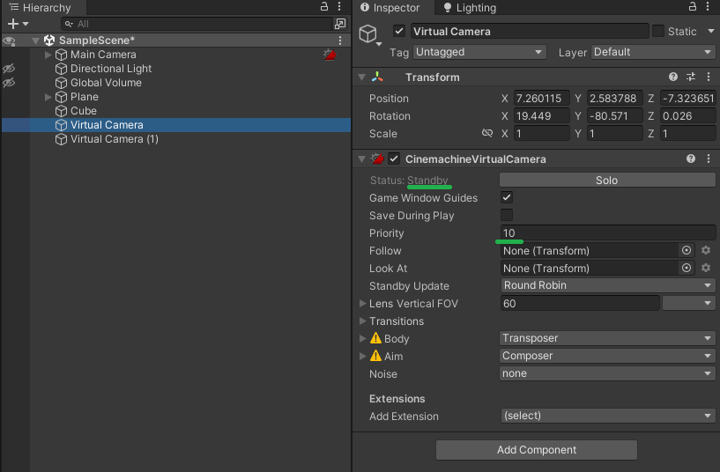Viewport: 720px width, 472px height.
Task: Toggle Directional Light hidden eye icon
Action: pos(9,69)
